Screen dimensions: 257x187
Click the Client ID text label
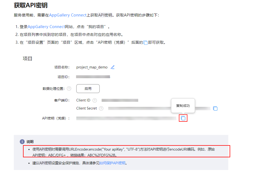coord(83,100)
